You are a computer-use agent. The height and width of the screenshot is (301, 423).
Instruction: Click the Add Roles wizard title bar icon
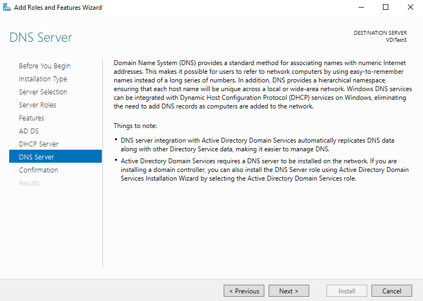[x=7, y=8]
